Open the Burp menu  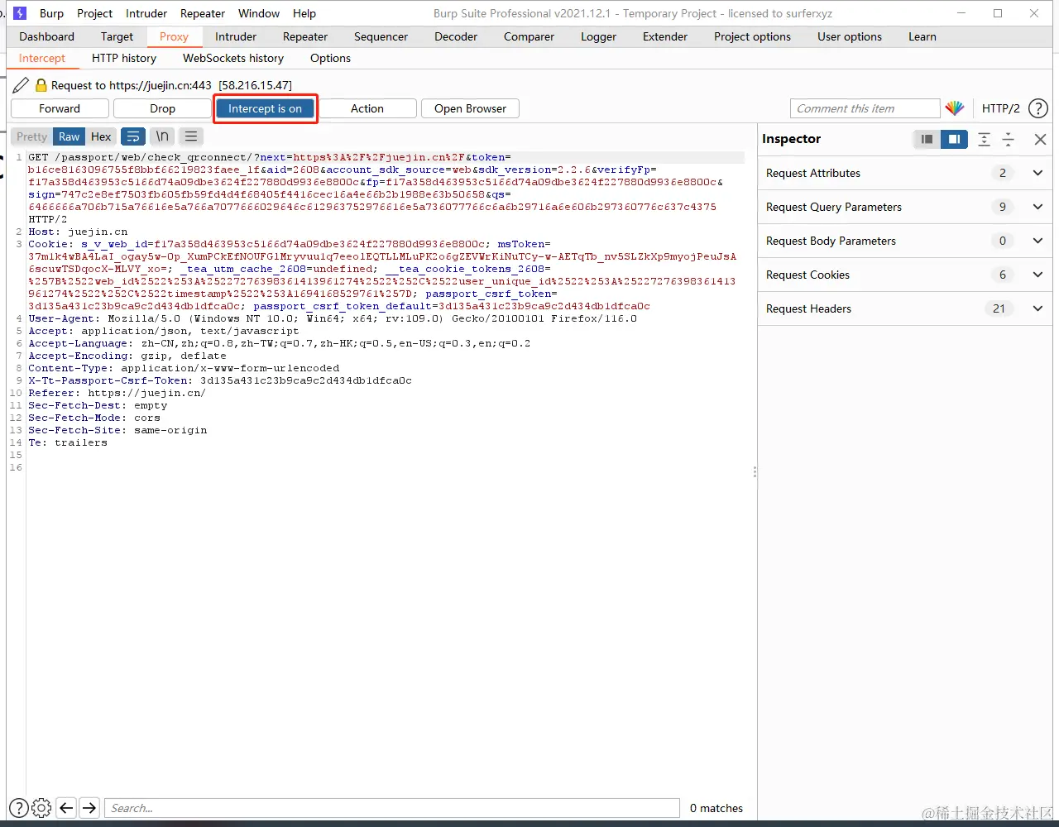pyautogui.click(x=51, y=13)
